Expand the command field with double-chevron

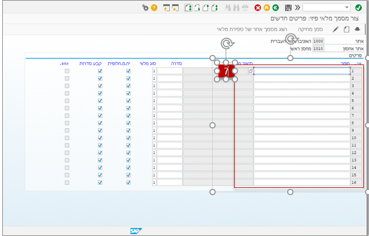[x=297, y=7]
